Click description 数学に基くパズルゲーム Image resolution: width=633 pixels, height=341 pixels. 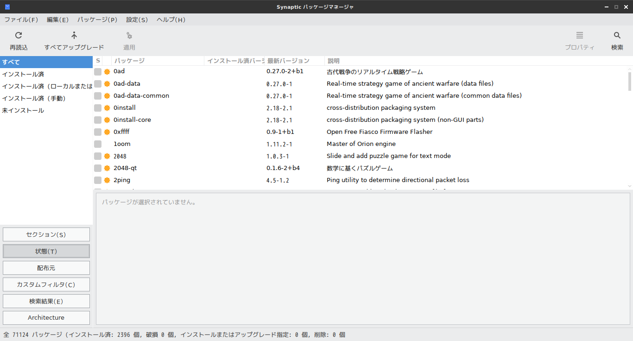point(360,168)
